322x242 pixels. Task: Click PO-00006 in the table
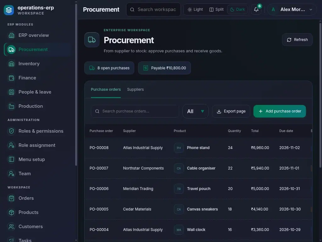tap(99, 189)
